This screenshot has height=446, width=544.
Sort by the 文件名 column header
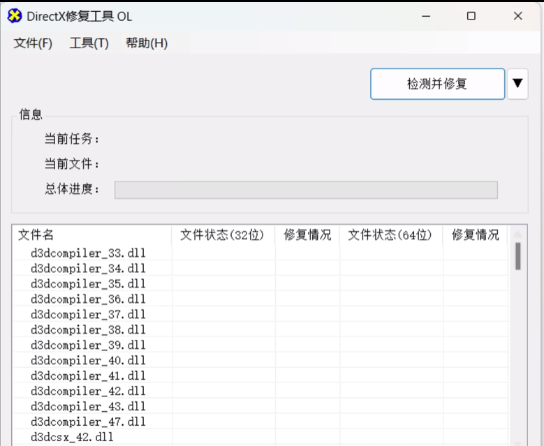(x=92, y=235)
